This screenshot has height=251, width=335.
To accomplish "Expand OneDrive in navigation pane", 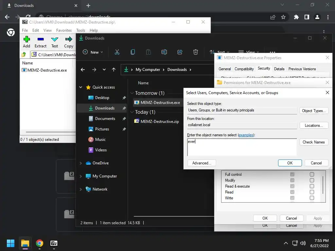I will pos(81,163).
